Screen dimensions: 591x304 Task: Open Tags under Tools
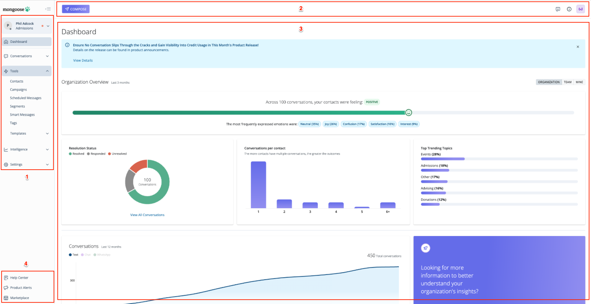click(13, 123)
